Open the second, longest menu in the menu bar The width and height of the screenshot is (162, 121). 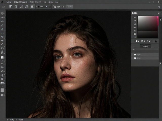21,2
